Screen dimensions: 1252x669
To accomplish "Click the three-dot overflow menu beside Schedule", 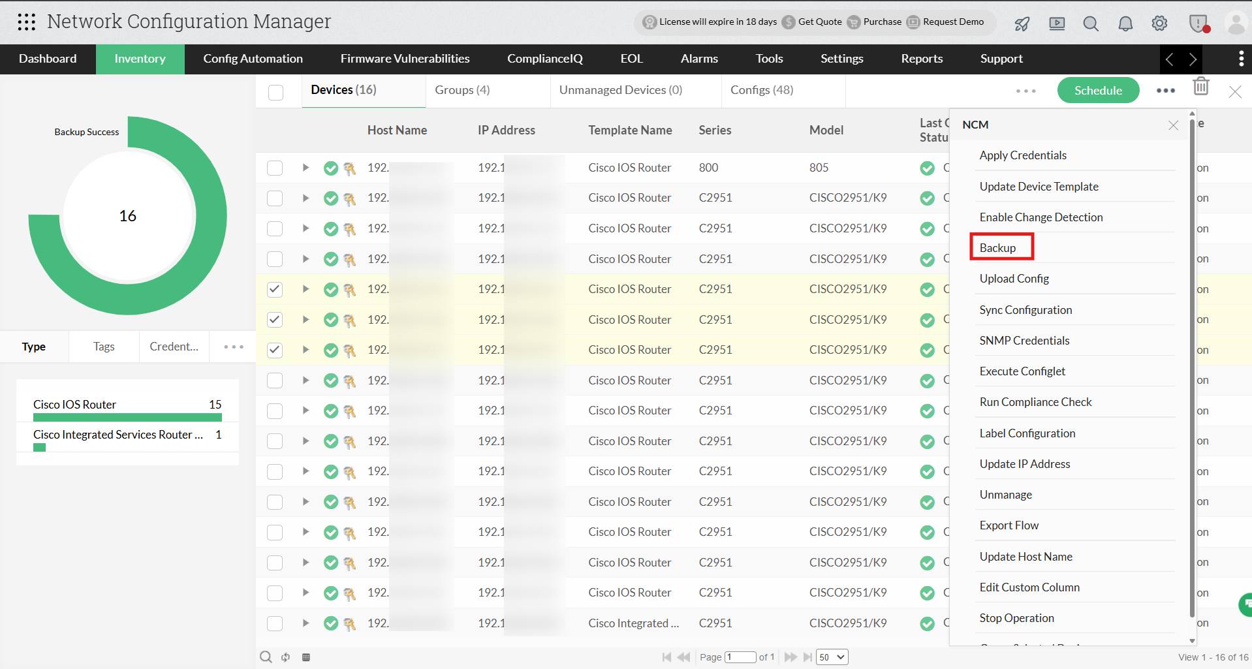I will 1165,91.
